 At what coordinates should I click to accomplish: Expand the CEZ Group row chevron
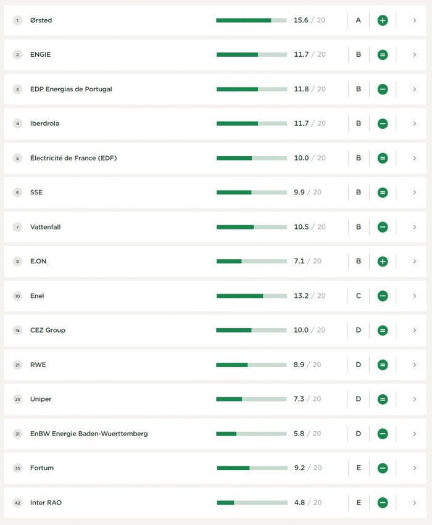click(415, 330)
